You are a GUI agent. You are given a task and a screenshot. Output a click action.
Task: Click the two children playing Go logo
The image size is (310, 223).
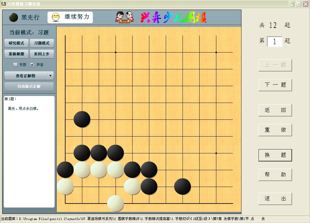point(124,17)
